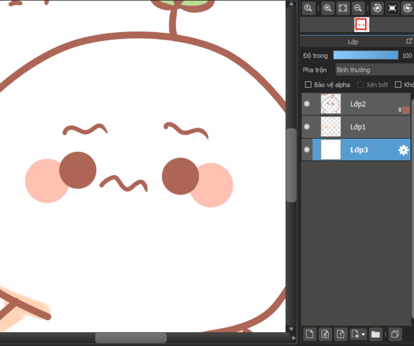Click the 8 bit-depth label on Lớp2
This screenshot has height=346, width=414.
coord(400,110)
